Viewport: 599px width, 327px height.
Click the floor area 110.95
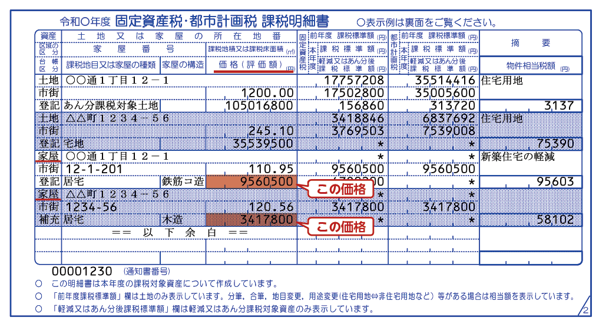(272, 169)
